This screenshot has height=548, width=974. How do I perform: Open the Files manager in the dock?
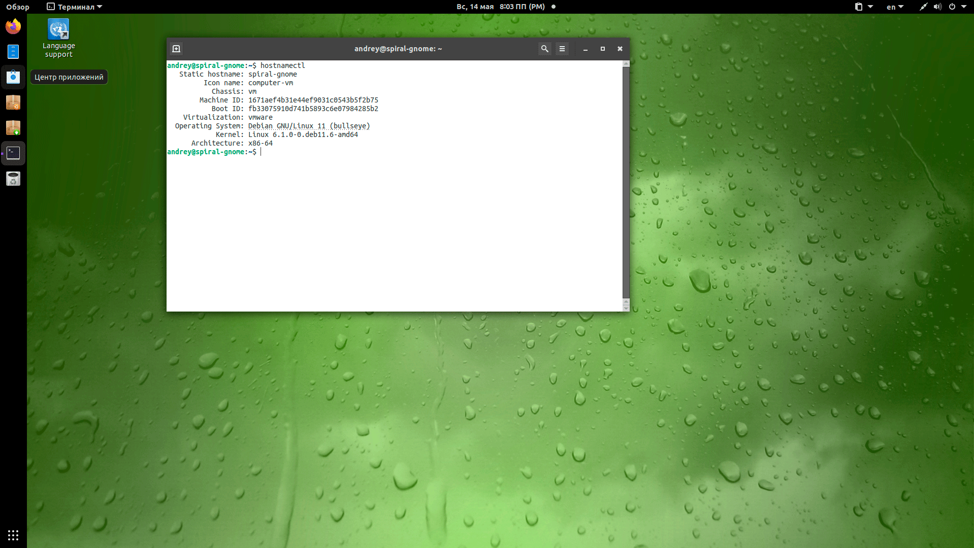click(13, 52)
